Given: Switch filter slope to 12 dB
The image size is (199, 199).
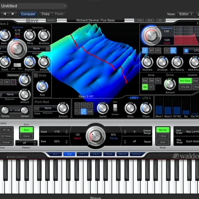Looking at the screenshot, I should click(167, 51).
